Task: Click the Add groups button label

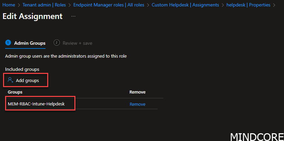Action: (x=28, y=80)
